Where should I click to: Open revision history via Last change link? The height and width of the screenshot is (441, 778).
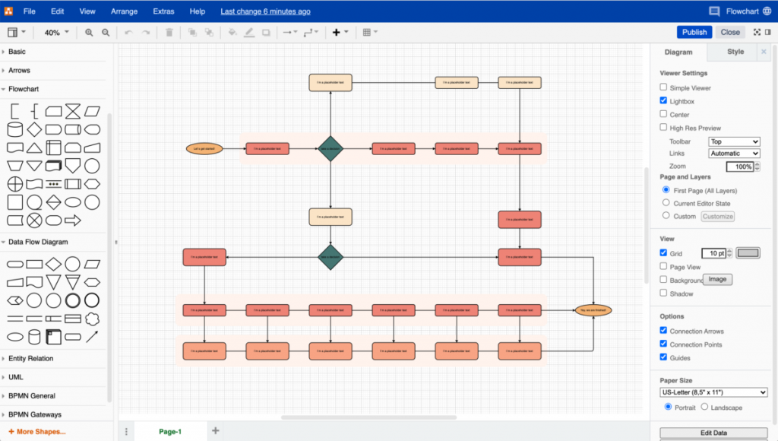[x=265, y=11]
